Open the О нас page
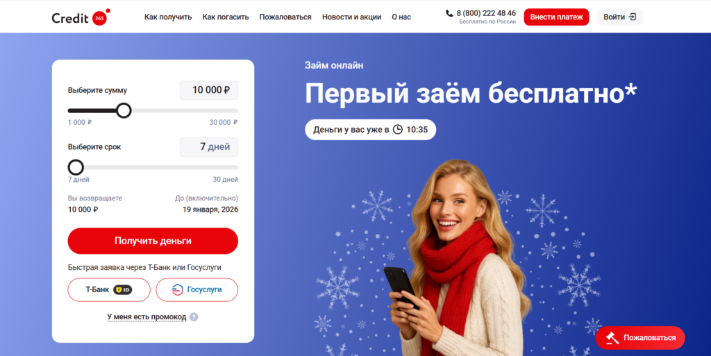The width and height of the screenshot is (711, 356). (401, 17)
